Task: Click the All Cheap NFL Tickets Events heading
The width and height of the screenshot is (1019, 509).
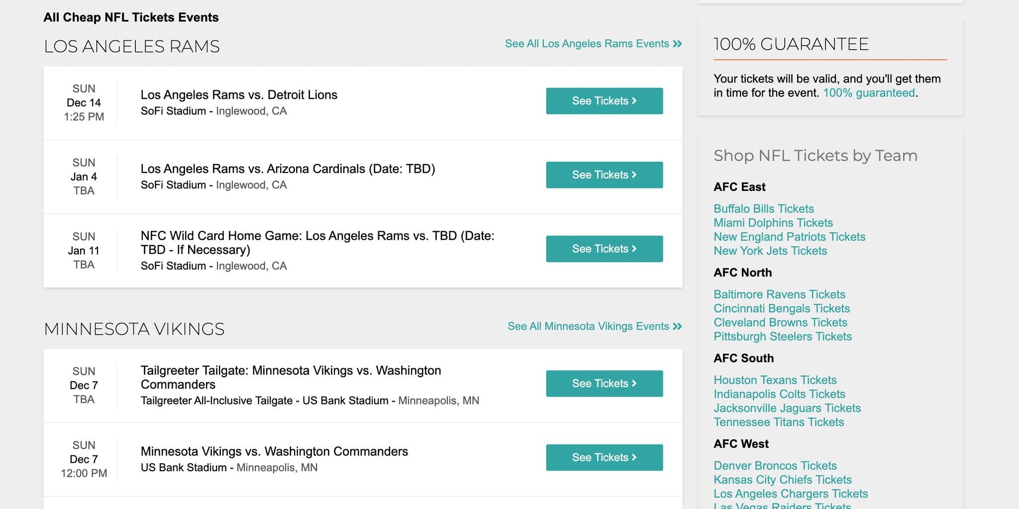Action: coord(131,17)
